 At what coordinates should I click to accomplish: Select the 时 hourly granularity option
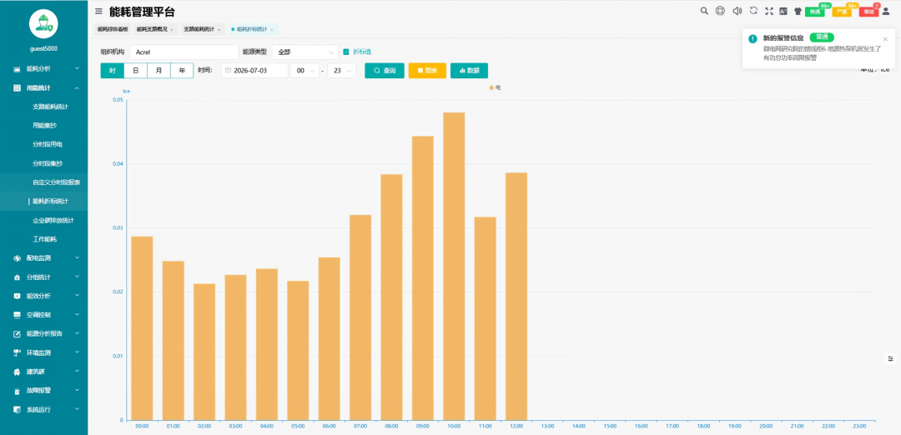[x=112, y=71]
